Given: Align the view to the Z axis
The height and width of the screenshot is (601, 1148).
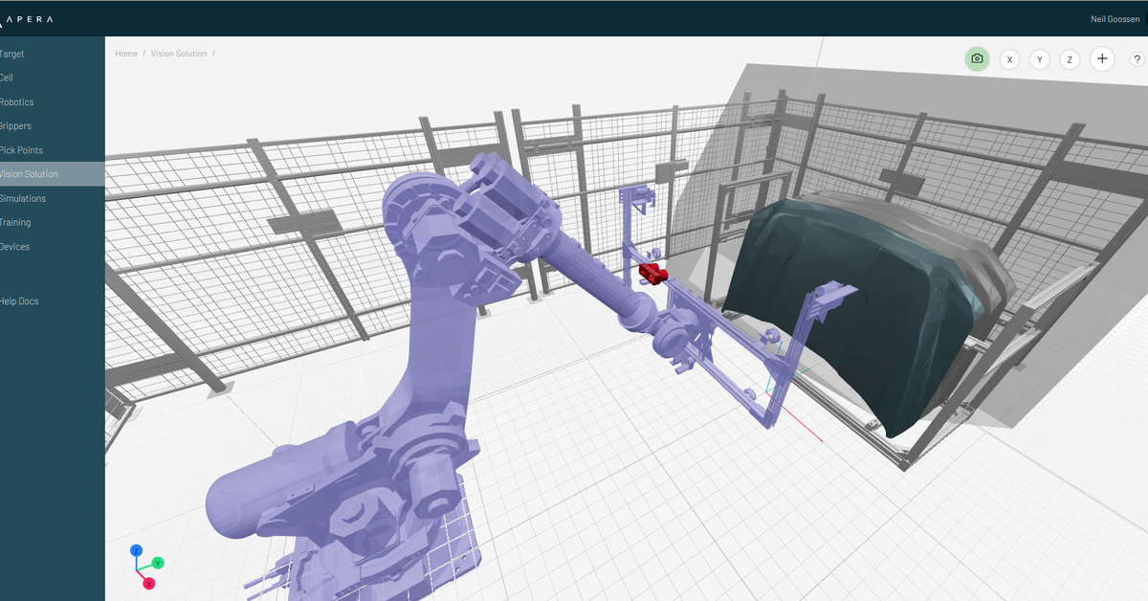Looking at the screenshot, I should [1071, 58].
